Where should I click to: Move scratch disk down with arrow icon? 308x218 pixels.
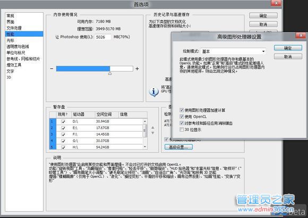coord(152,133)
